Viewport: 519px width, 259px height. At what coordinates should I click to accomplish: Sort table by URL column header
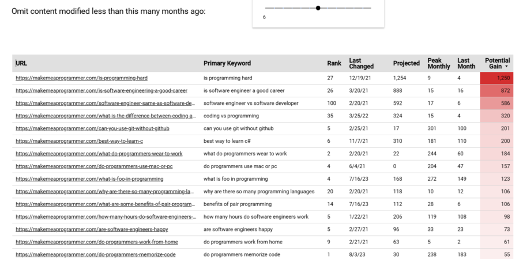tap(22, 63)
